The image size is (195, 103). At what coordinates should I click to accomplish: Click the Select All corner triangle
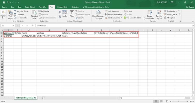click(2, 30)
